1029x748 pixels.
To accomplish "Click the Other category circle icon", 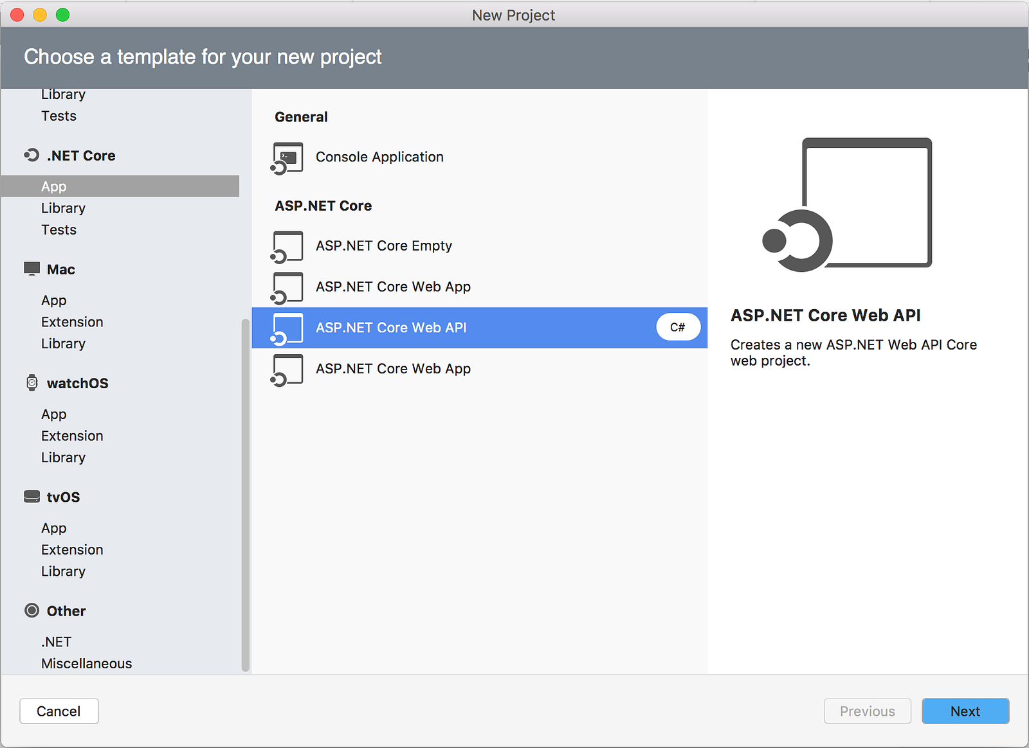I will click(32, 610).
